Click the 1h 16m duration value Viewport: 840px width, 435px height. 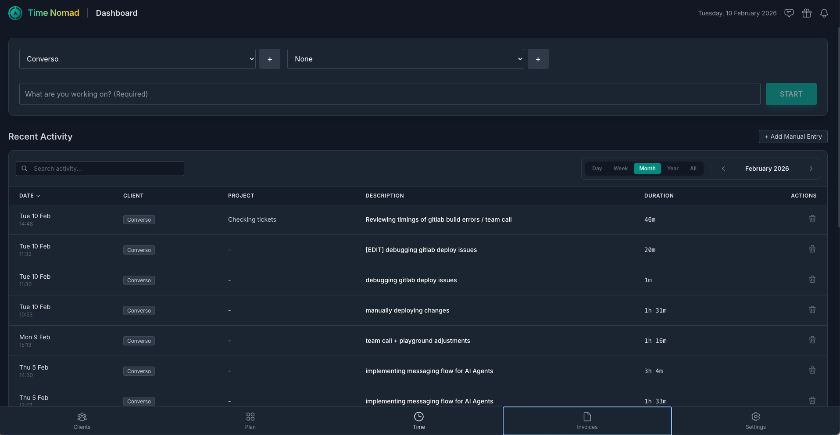coord(655,341)
